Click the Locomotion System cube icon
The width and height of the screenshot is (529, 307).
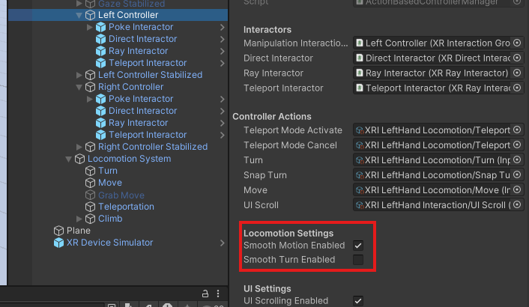coord(79,159)
